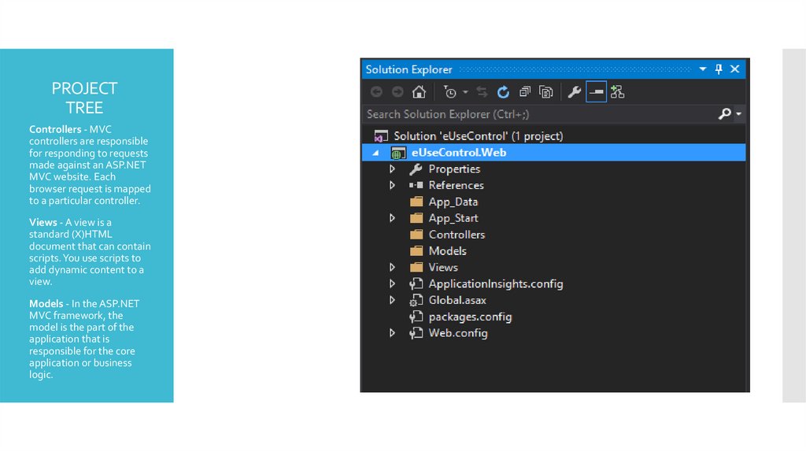This screenshot has width=806, height=452.
Task: Expand the Properties node
Action: (x=392, y=169)
